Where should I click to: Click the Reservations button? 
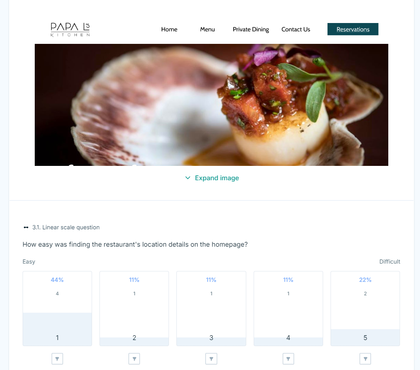pyautogui.click(x=353, y=29)
